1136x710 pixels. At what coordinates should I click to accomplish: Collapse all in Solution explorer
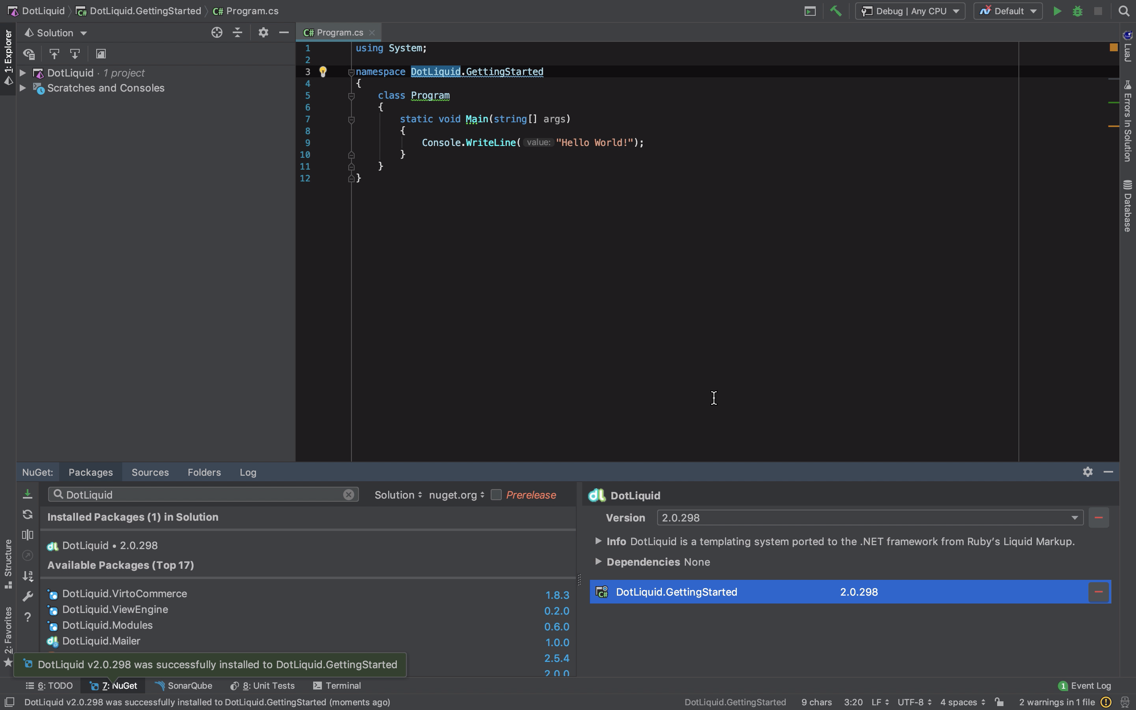pyautogui.click(x=237, y=32)
